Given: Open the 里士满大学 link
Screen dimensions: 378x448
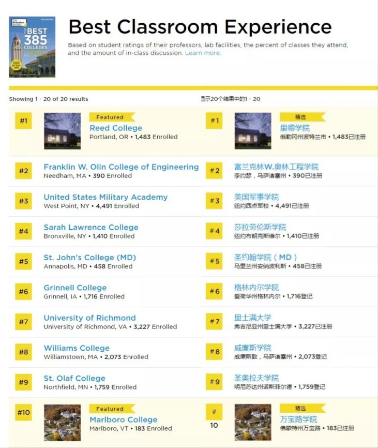Looking at the screenshot, I should pyautogui.click(x=253, y=318).
